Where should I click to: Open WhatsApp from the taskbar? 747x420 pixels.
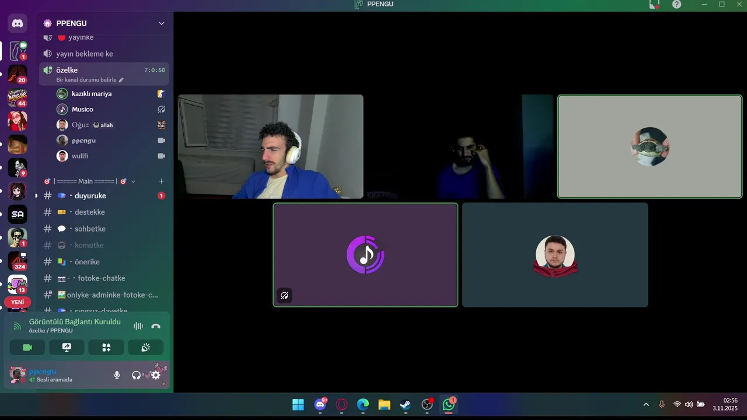coord(448,404)
